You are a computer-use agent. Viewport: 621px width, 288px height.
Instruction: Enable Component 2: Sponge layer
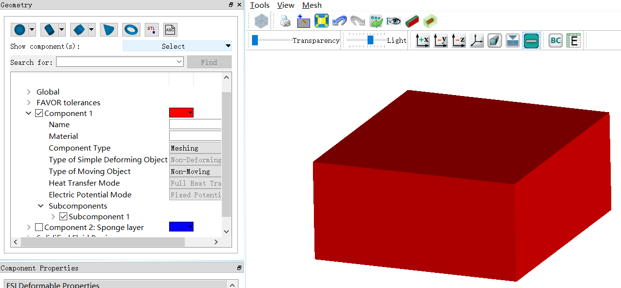[x=38, y=227]
